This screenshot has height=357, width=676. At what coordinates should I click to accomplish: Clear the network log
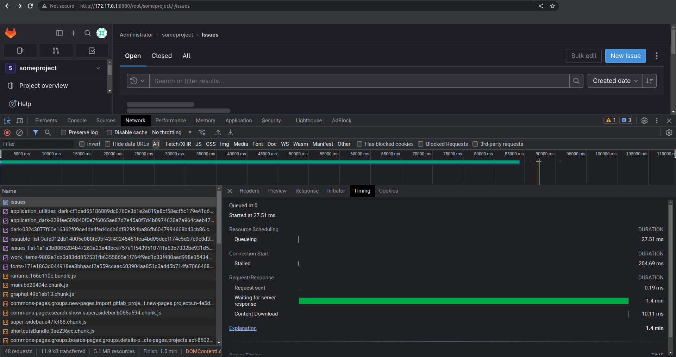20,132
